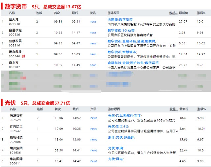Select stock name 海源复材
Image resolution: width=211 pixels, height=167 pixels.
(x=16, y=116)
